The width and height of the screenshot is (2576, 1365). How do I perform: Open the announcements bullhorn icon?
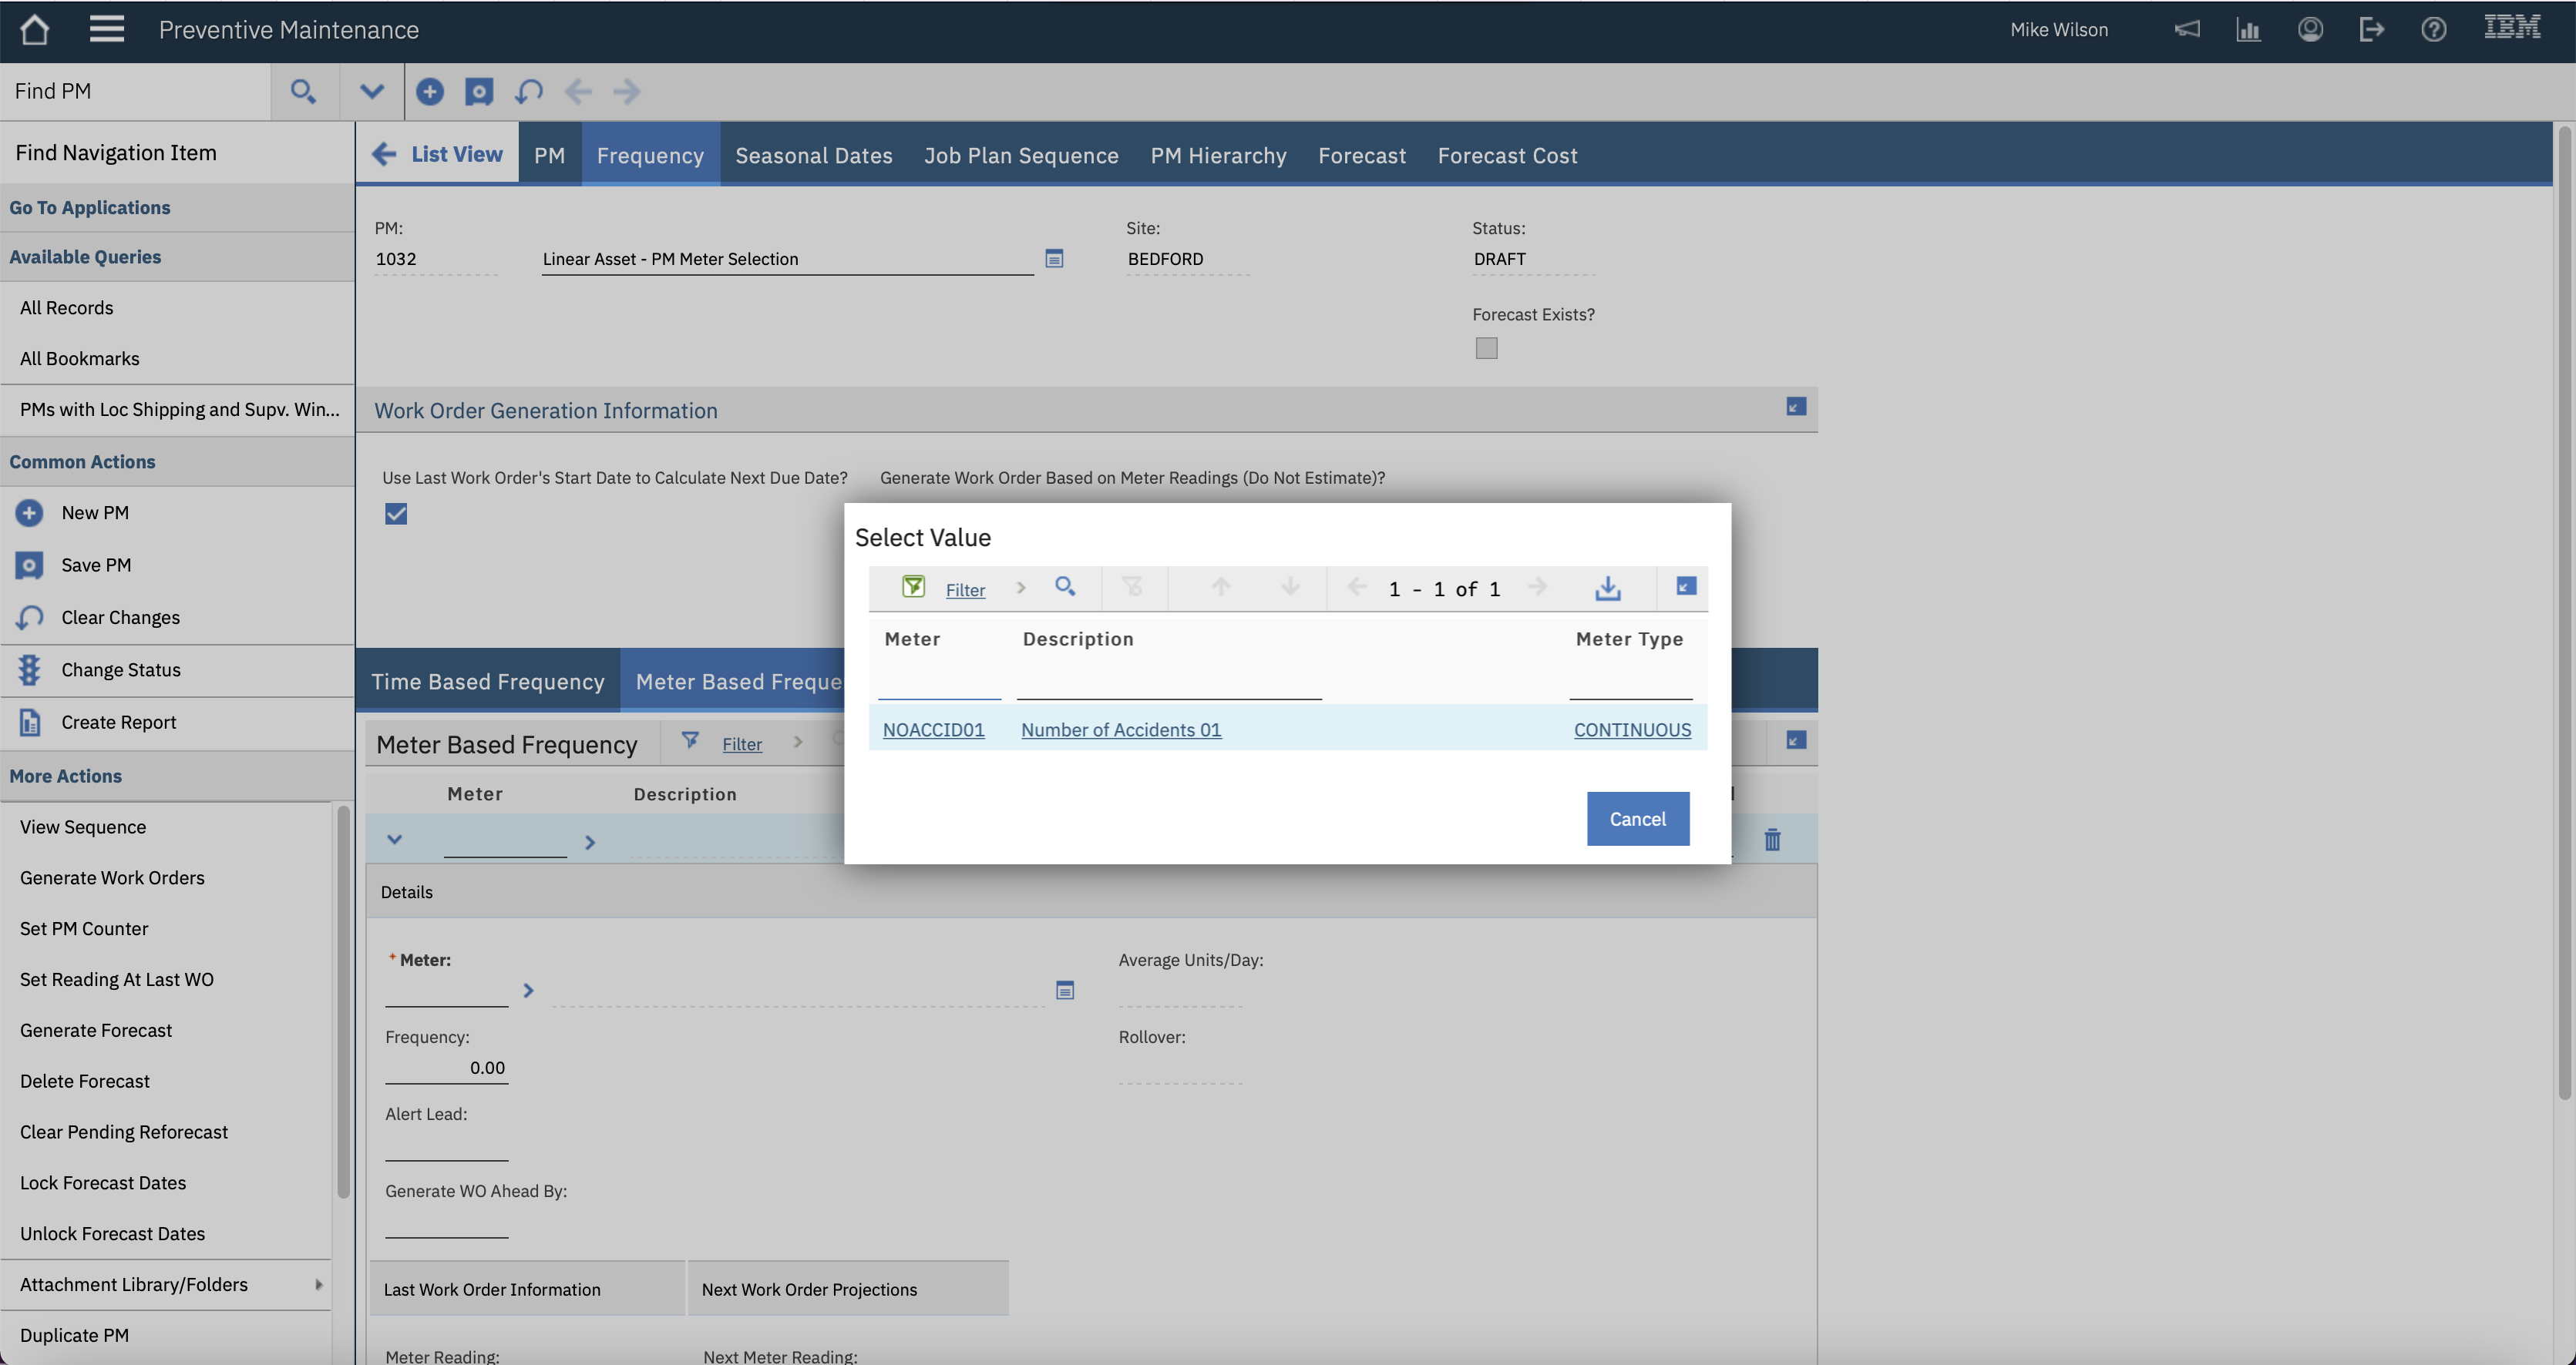point(2188,29)
